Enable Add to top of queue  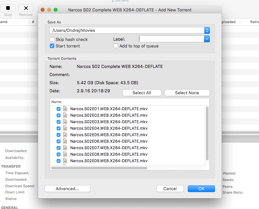(x=116, y=46)
